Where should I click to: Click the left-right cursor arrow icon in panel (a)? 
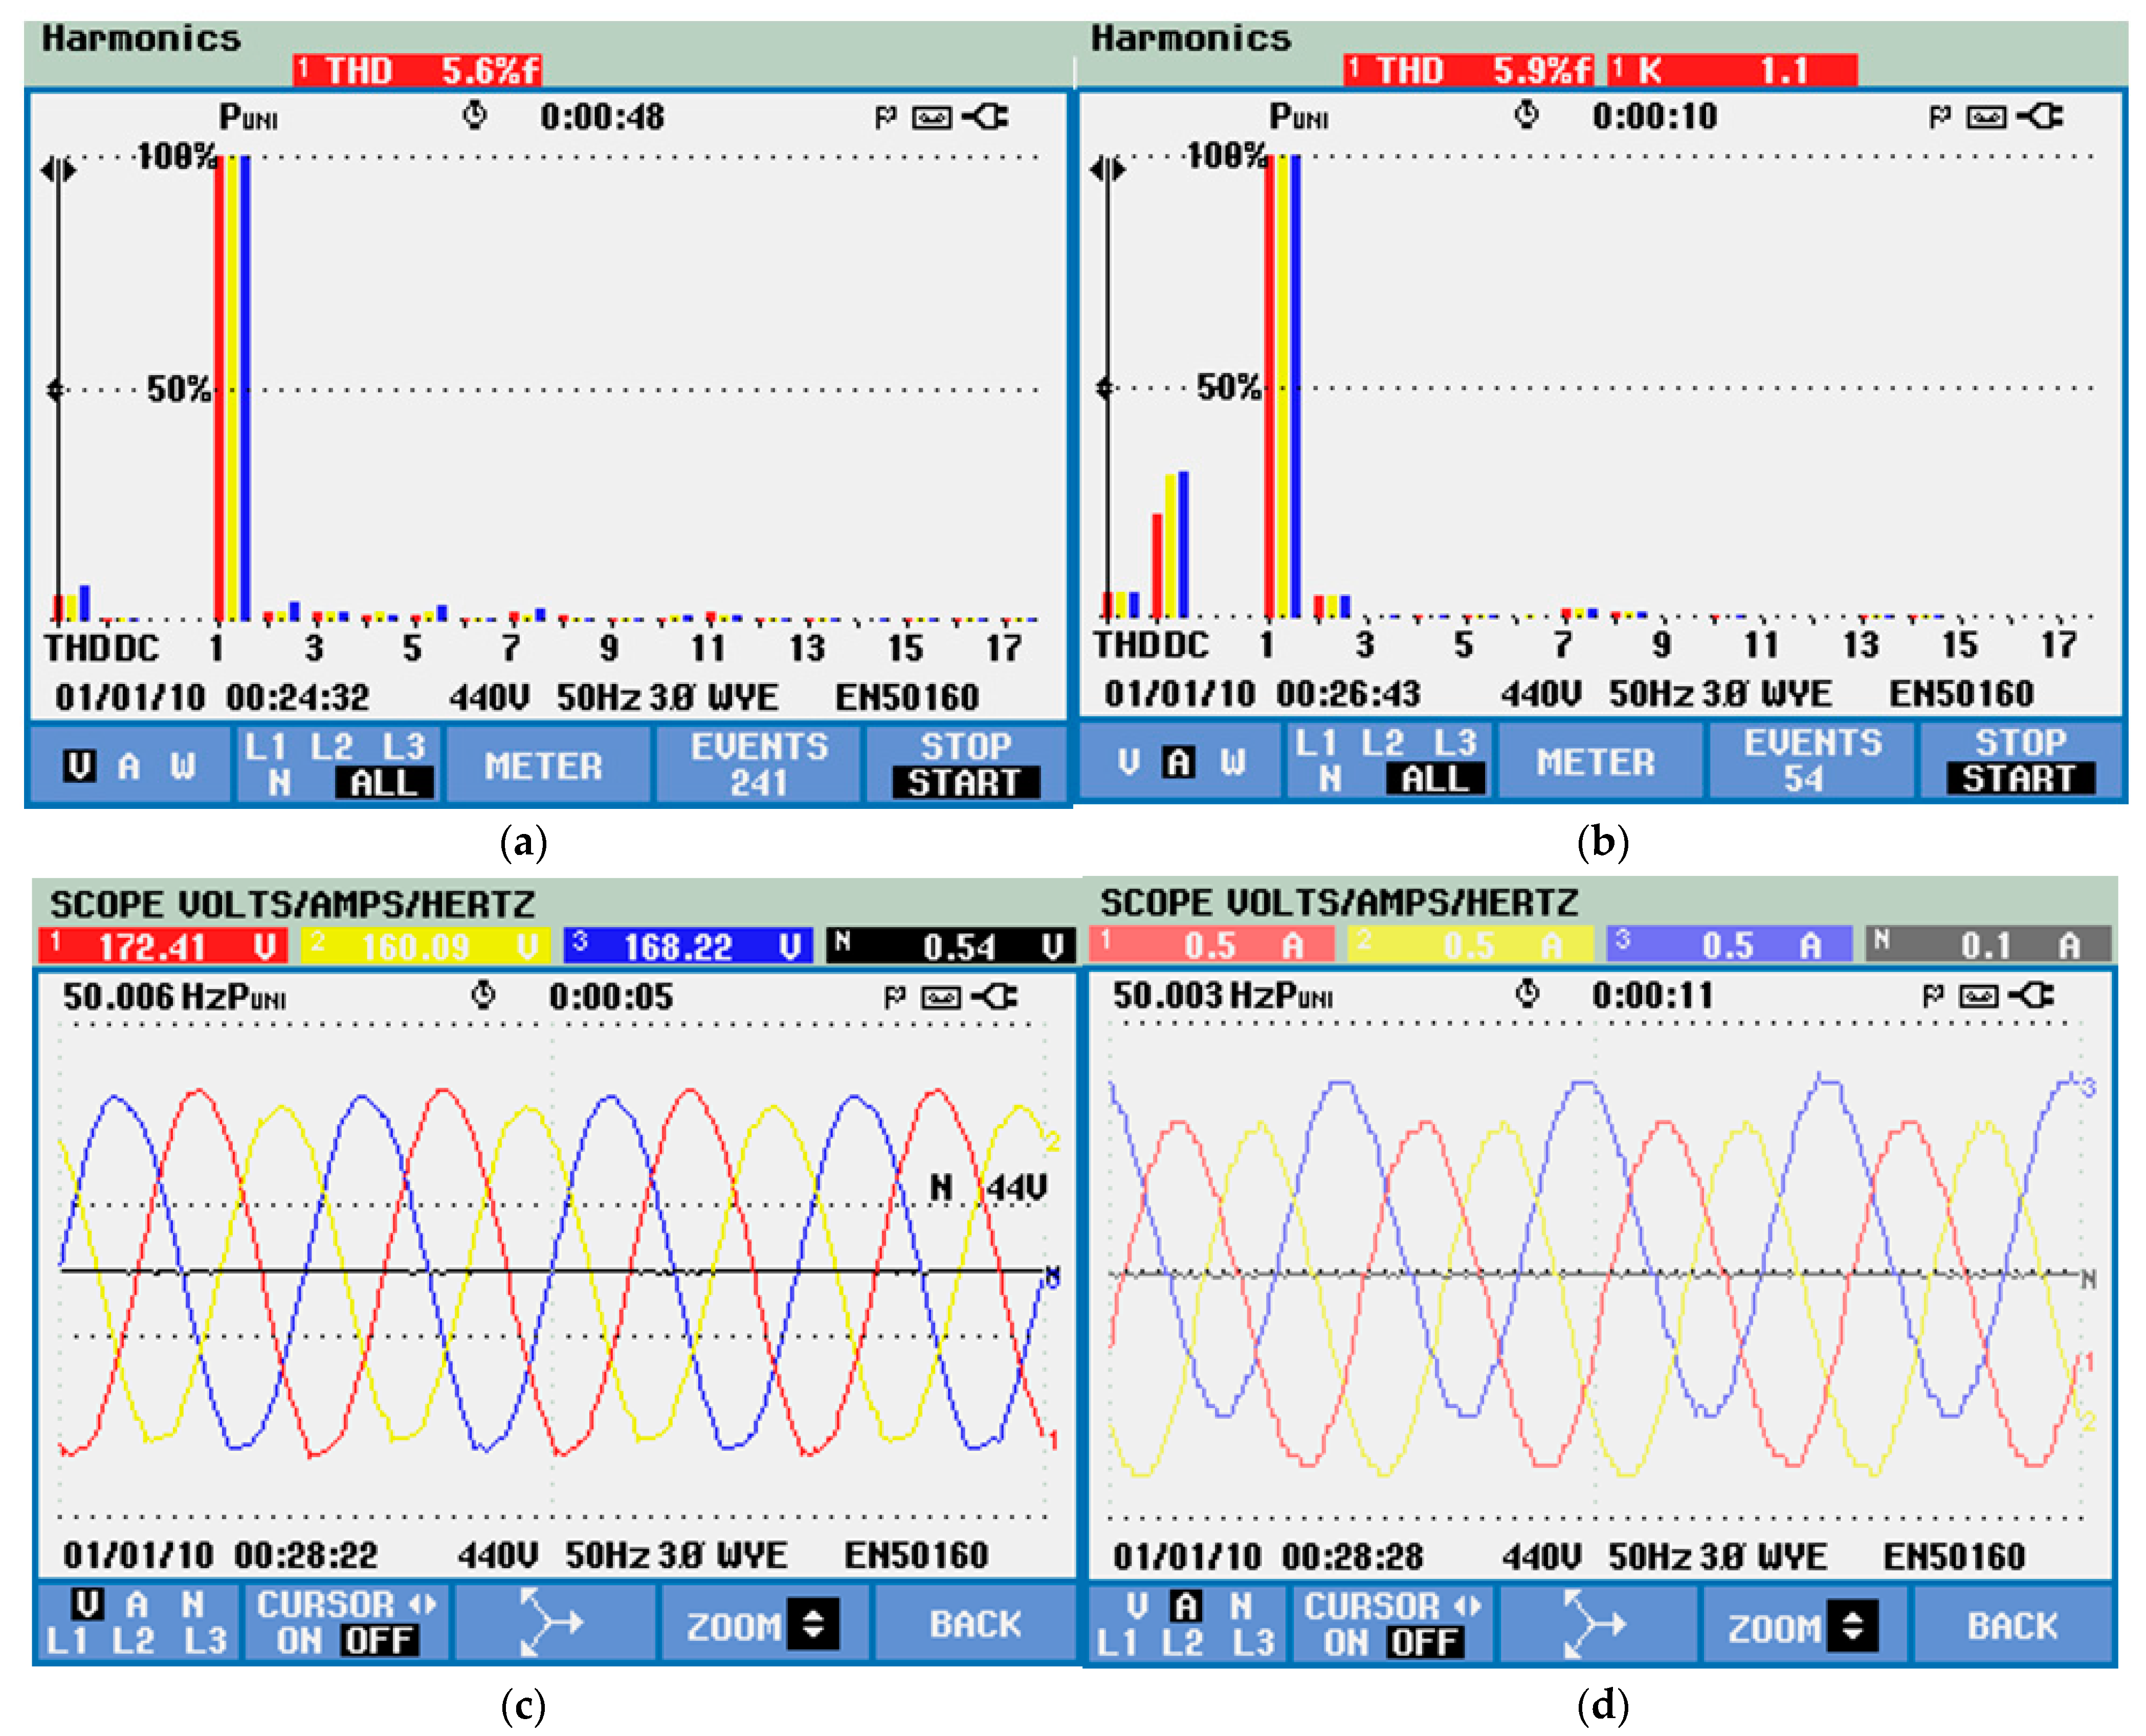58,171
